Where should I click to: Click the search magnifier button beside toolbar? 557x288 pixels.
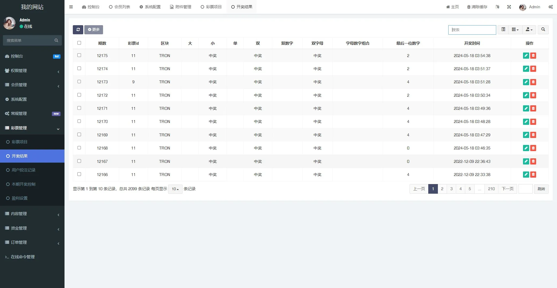[x=543, y=29]
